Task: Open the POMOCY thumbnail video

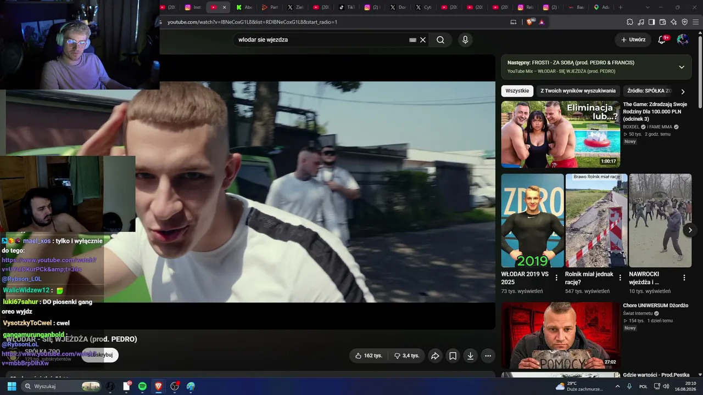Action: point(560,335)
